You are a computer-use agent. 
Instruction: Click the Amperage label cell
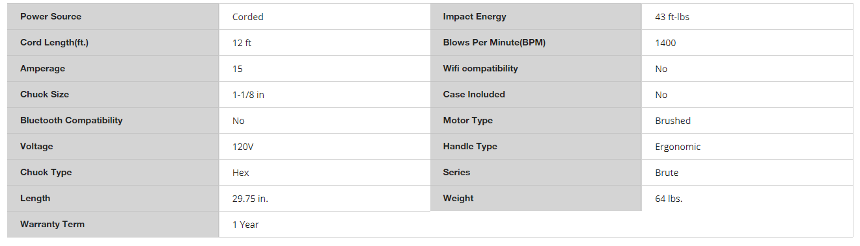(113, 69)
